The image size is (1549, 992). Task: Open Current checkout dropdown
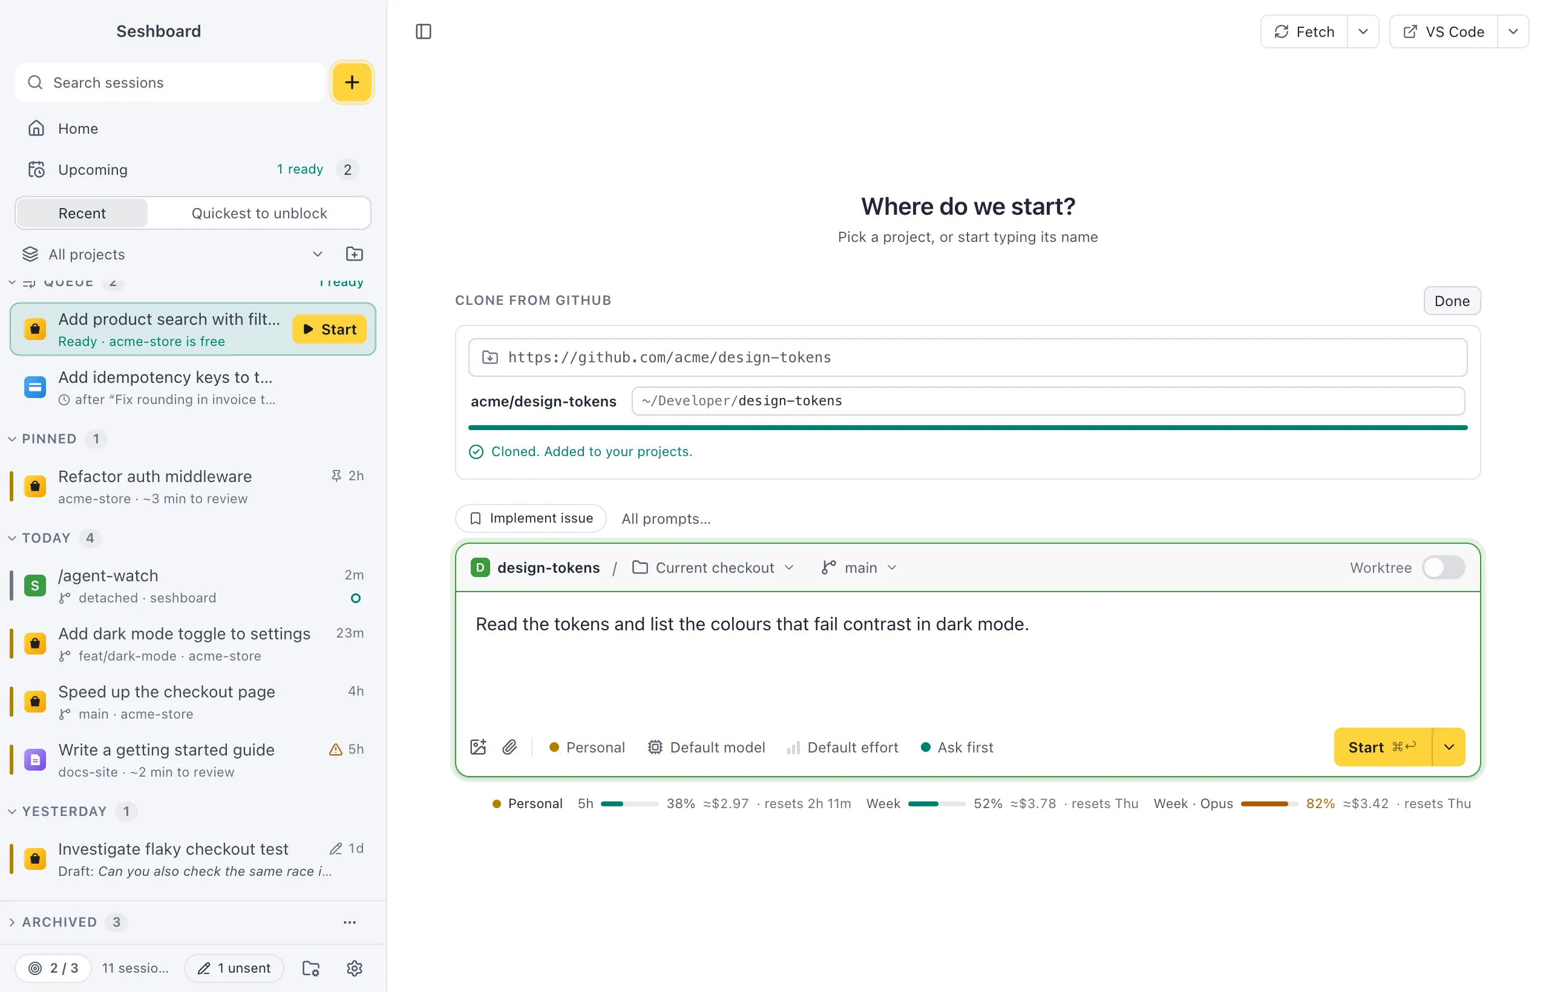click(713, 567)
